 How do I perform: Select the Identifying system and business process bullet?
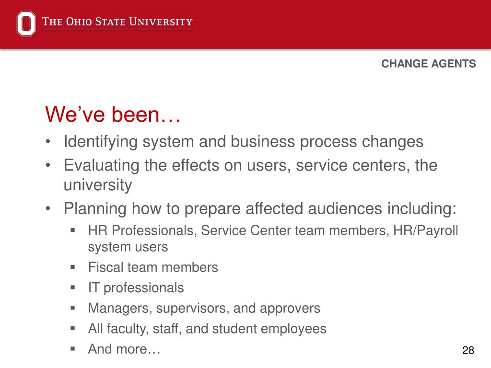(243, 141)
